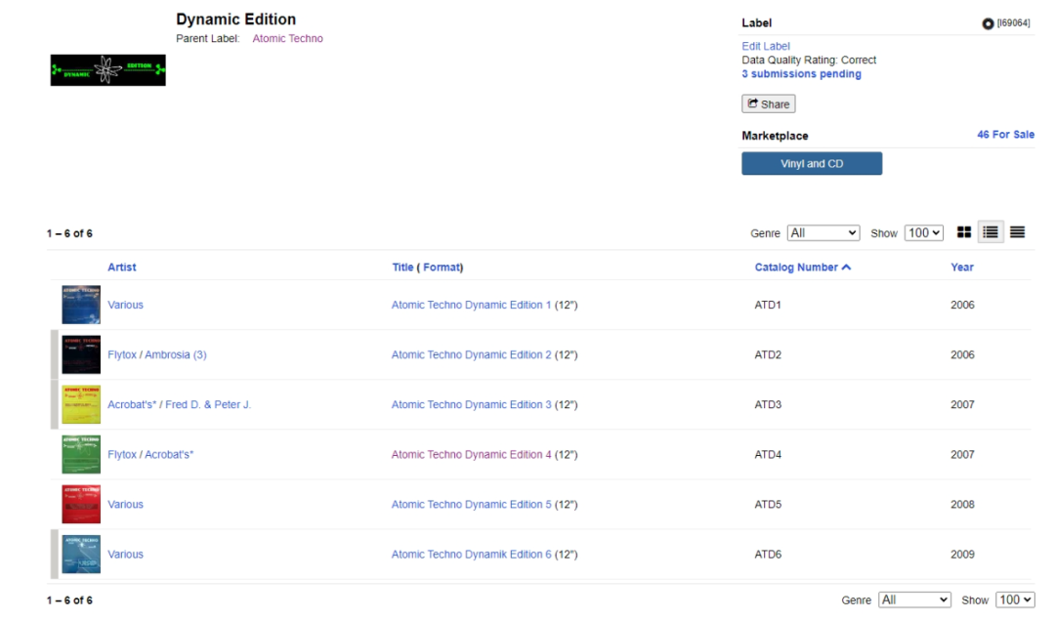Open Atomic Techno Dynamic Edition 3 release
Viewport: 1055px width, 620px height.
point(471,404)
